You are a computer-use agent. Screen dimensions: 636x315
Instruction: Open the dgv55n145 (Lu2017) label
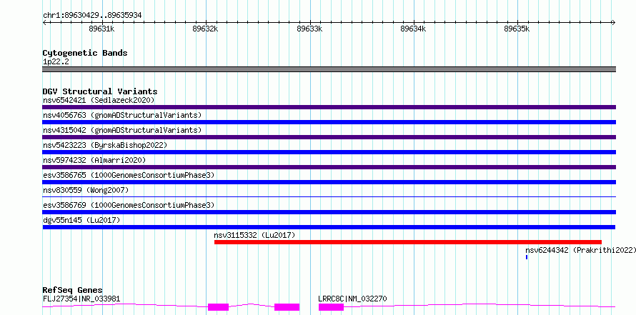pyautogui.click(x=81, y=220)
